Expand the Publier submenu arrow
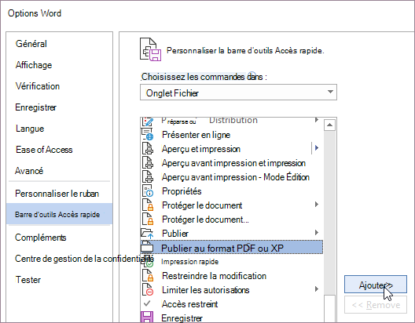 click(x=317, y=233)
